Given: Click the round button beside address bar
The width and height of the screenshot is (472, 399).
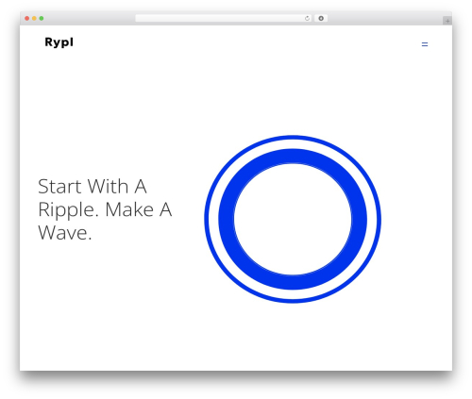Looking at the screenshot, I should 321,18.
